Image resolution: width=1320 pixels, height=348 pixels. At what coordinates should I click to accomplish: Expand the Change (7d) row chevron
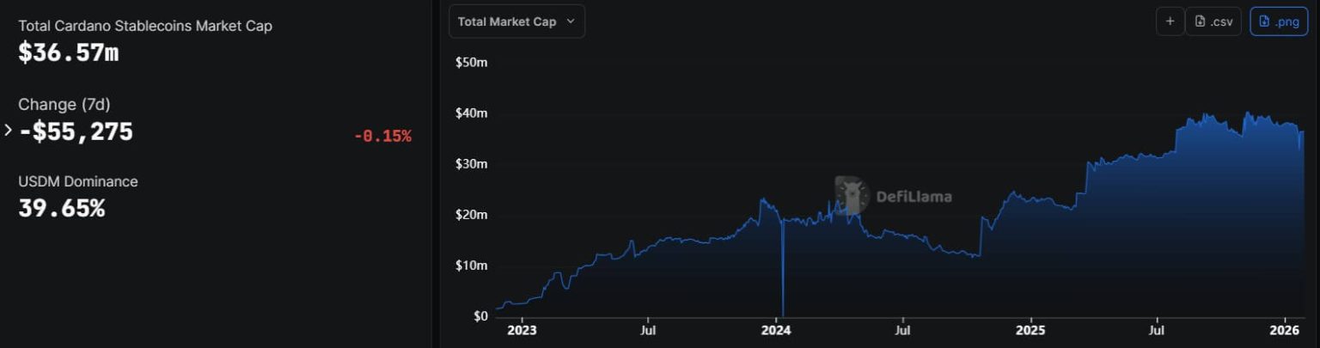(9, 131)
